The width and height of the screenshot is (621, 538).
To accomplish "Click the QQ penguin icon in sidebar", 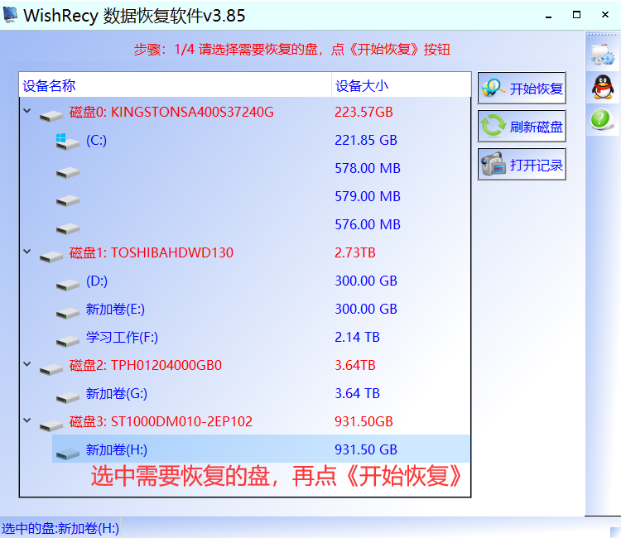I will click(x=603, y=87).
